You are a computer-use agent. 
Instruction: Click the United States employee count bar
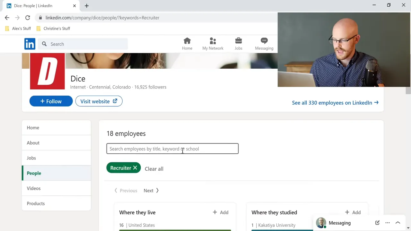pos(175,230)
